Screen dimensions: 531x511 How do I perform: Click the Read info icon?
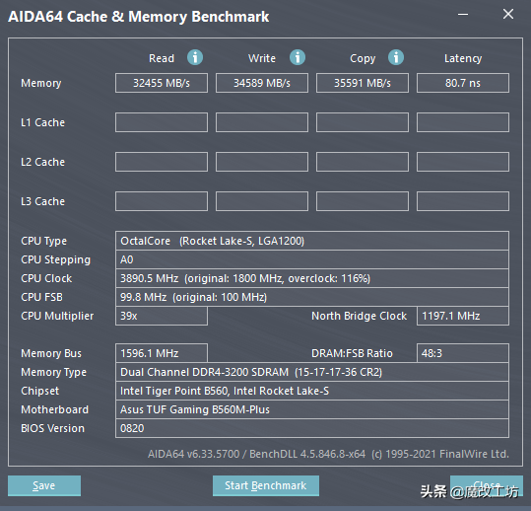[x=195, y=57]
